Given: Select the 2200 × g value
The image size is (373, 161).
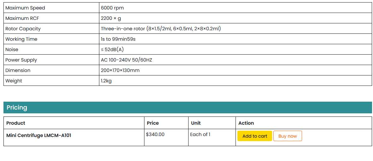Looking at the screenshot, I should coord(111,18).
